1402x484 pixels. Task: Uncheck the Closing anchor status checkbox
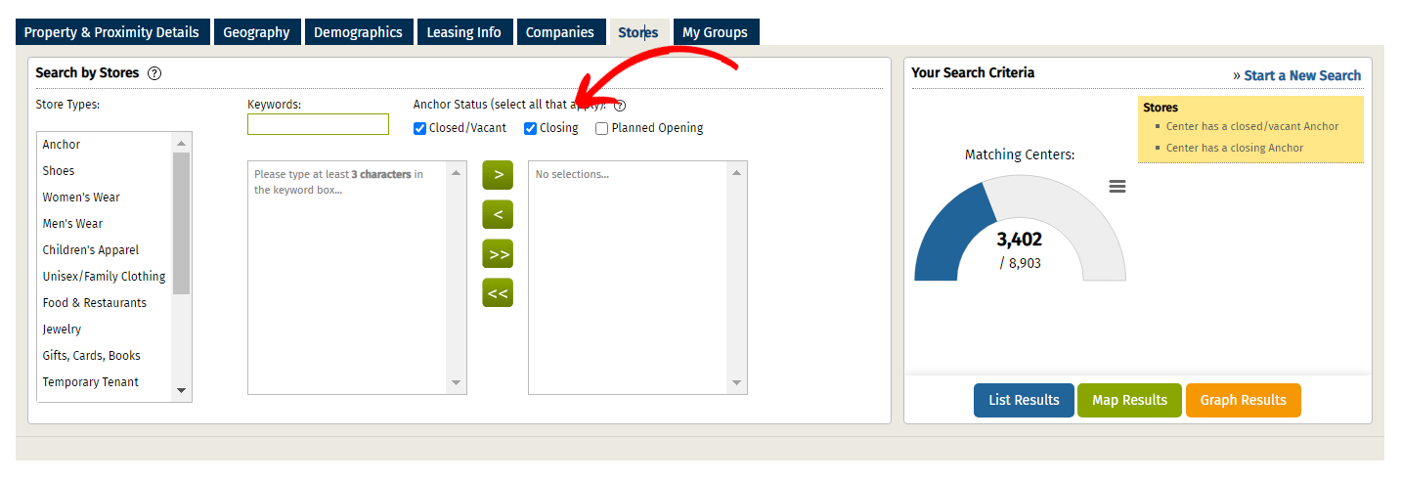(531, 128)
